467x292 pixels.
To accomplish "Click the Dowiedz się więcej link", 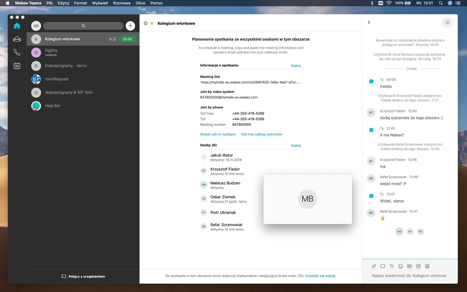I will 320,276.
